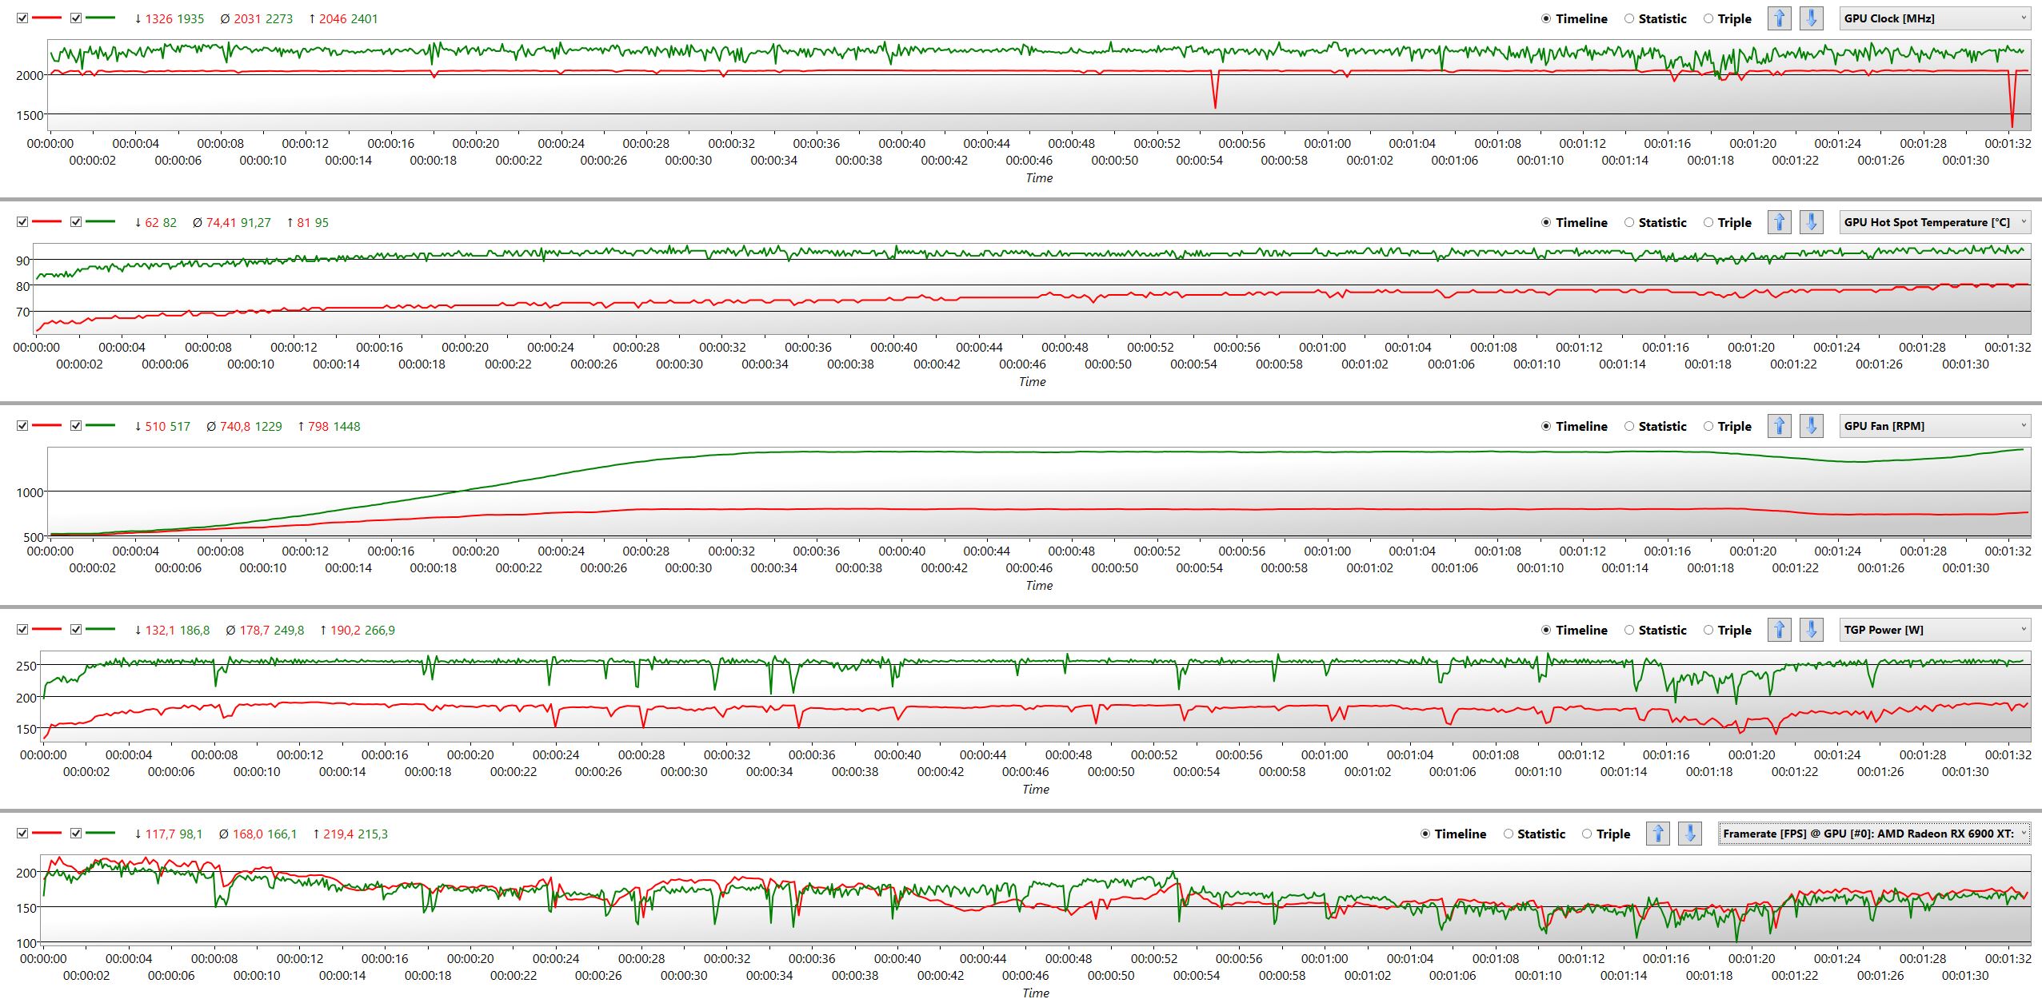This screenshot has width=2042, height=1003.
Task: Click the down arrow in Framerate panel
Action: coord(1690,834)
